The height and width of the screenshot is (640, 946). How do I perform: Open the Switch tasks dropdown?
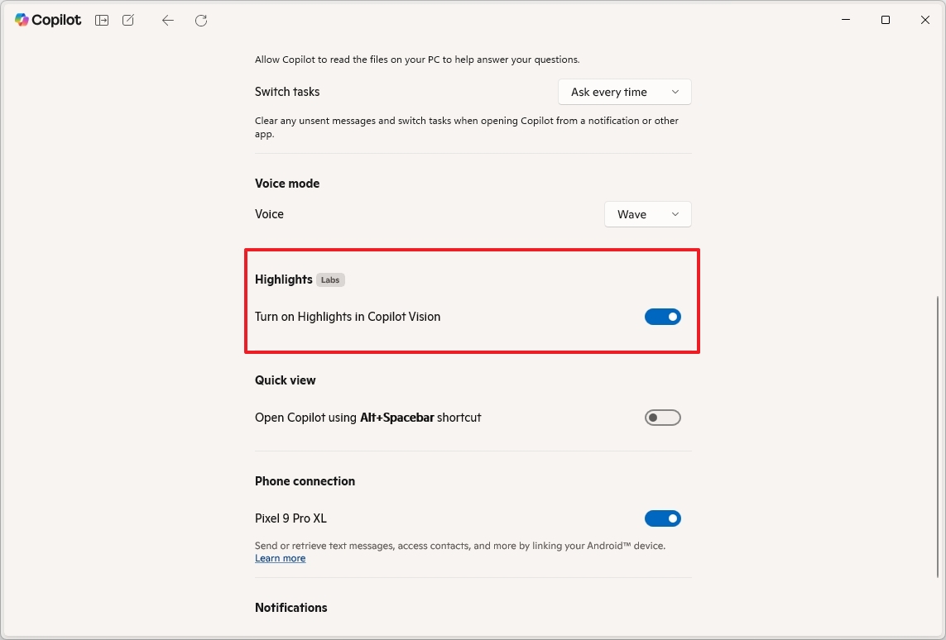pos(624,92)
